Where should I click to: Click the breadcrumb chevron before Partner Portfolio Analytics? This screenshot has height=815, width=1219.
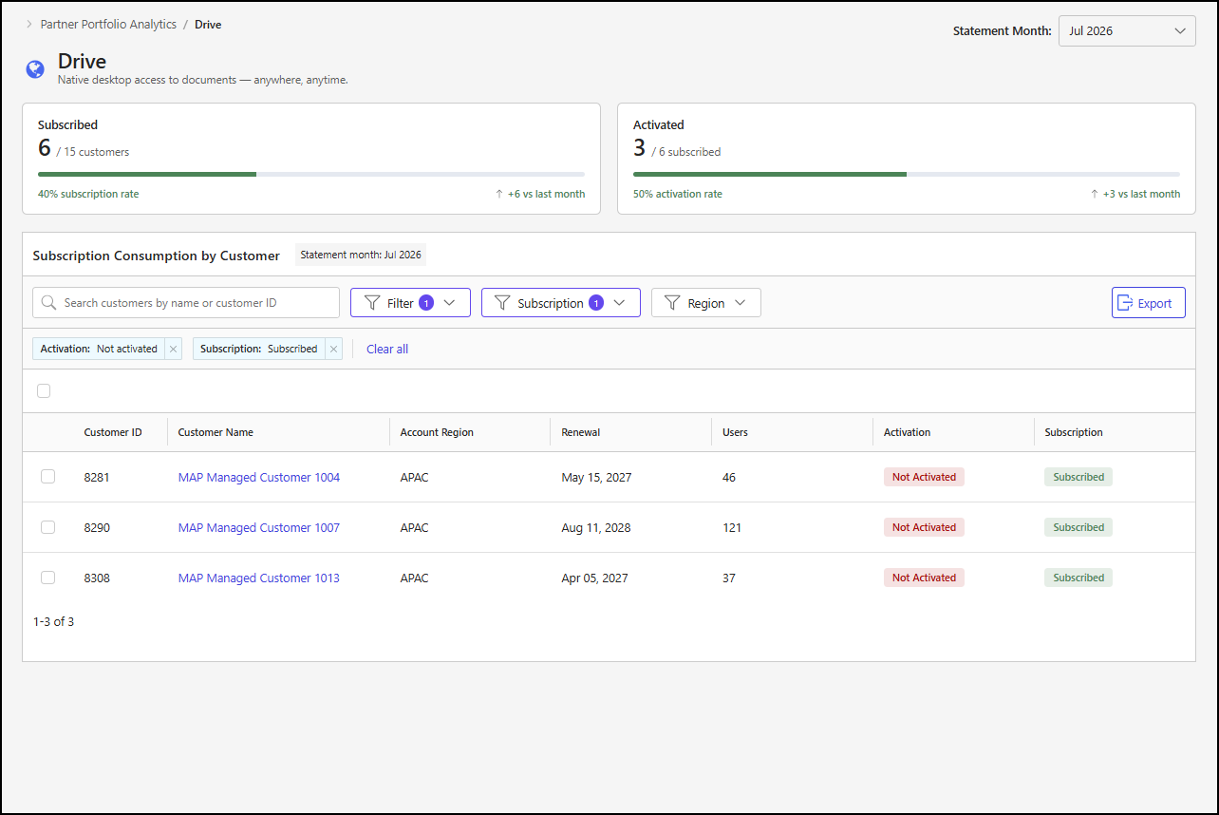28,25
